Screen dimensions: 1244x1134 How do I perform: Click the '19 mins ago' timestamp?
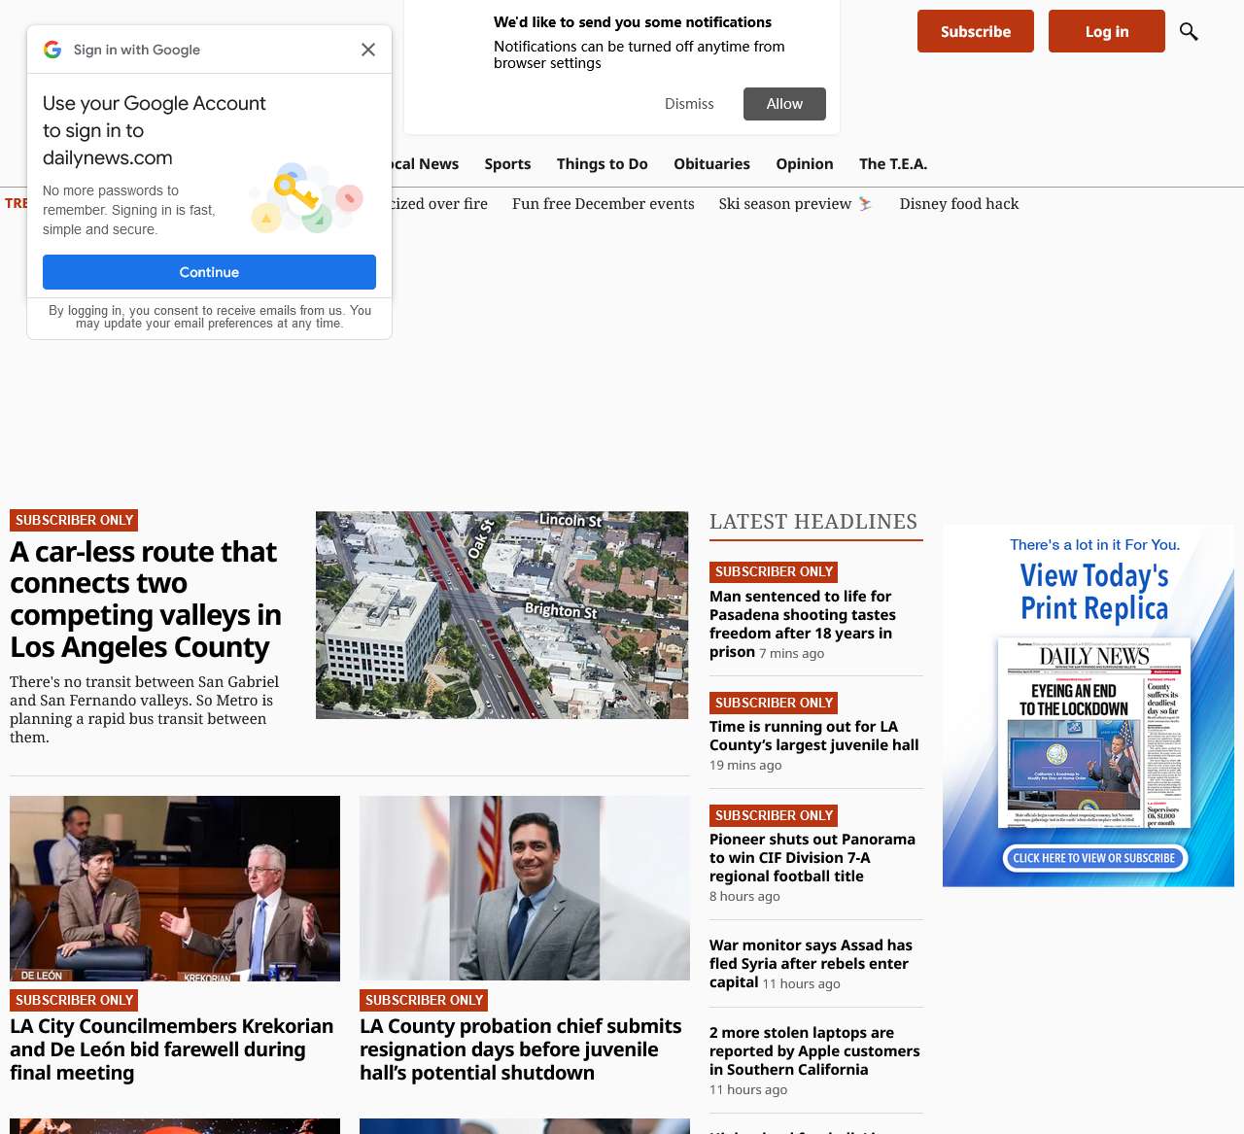(x=745, y=766)
